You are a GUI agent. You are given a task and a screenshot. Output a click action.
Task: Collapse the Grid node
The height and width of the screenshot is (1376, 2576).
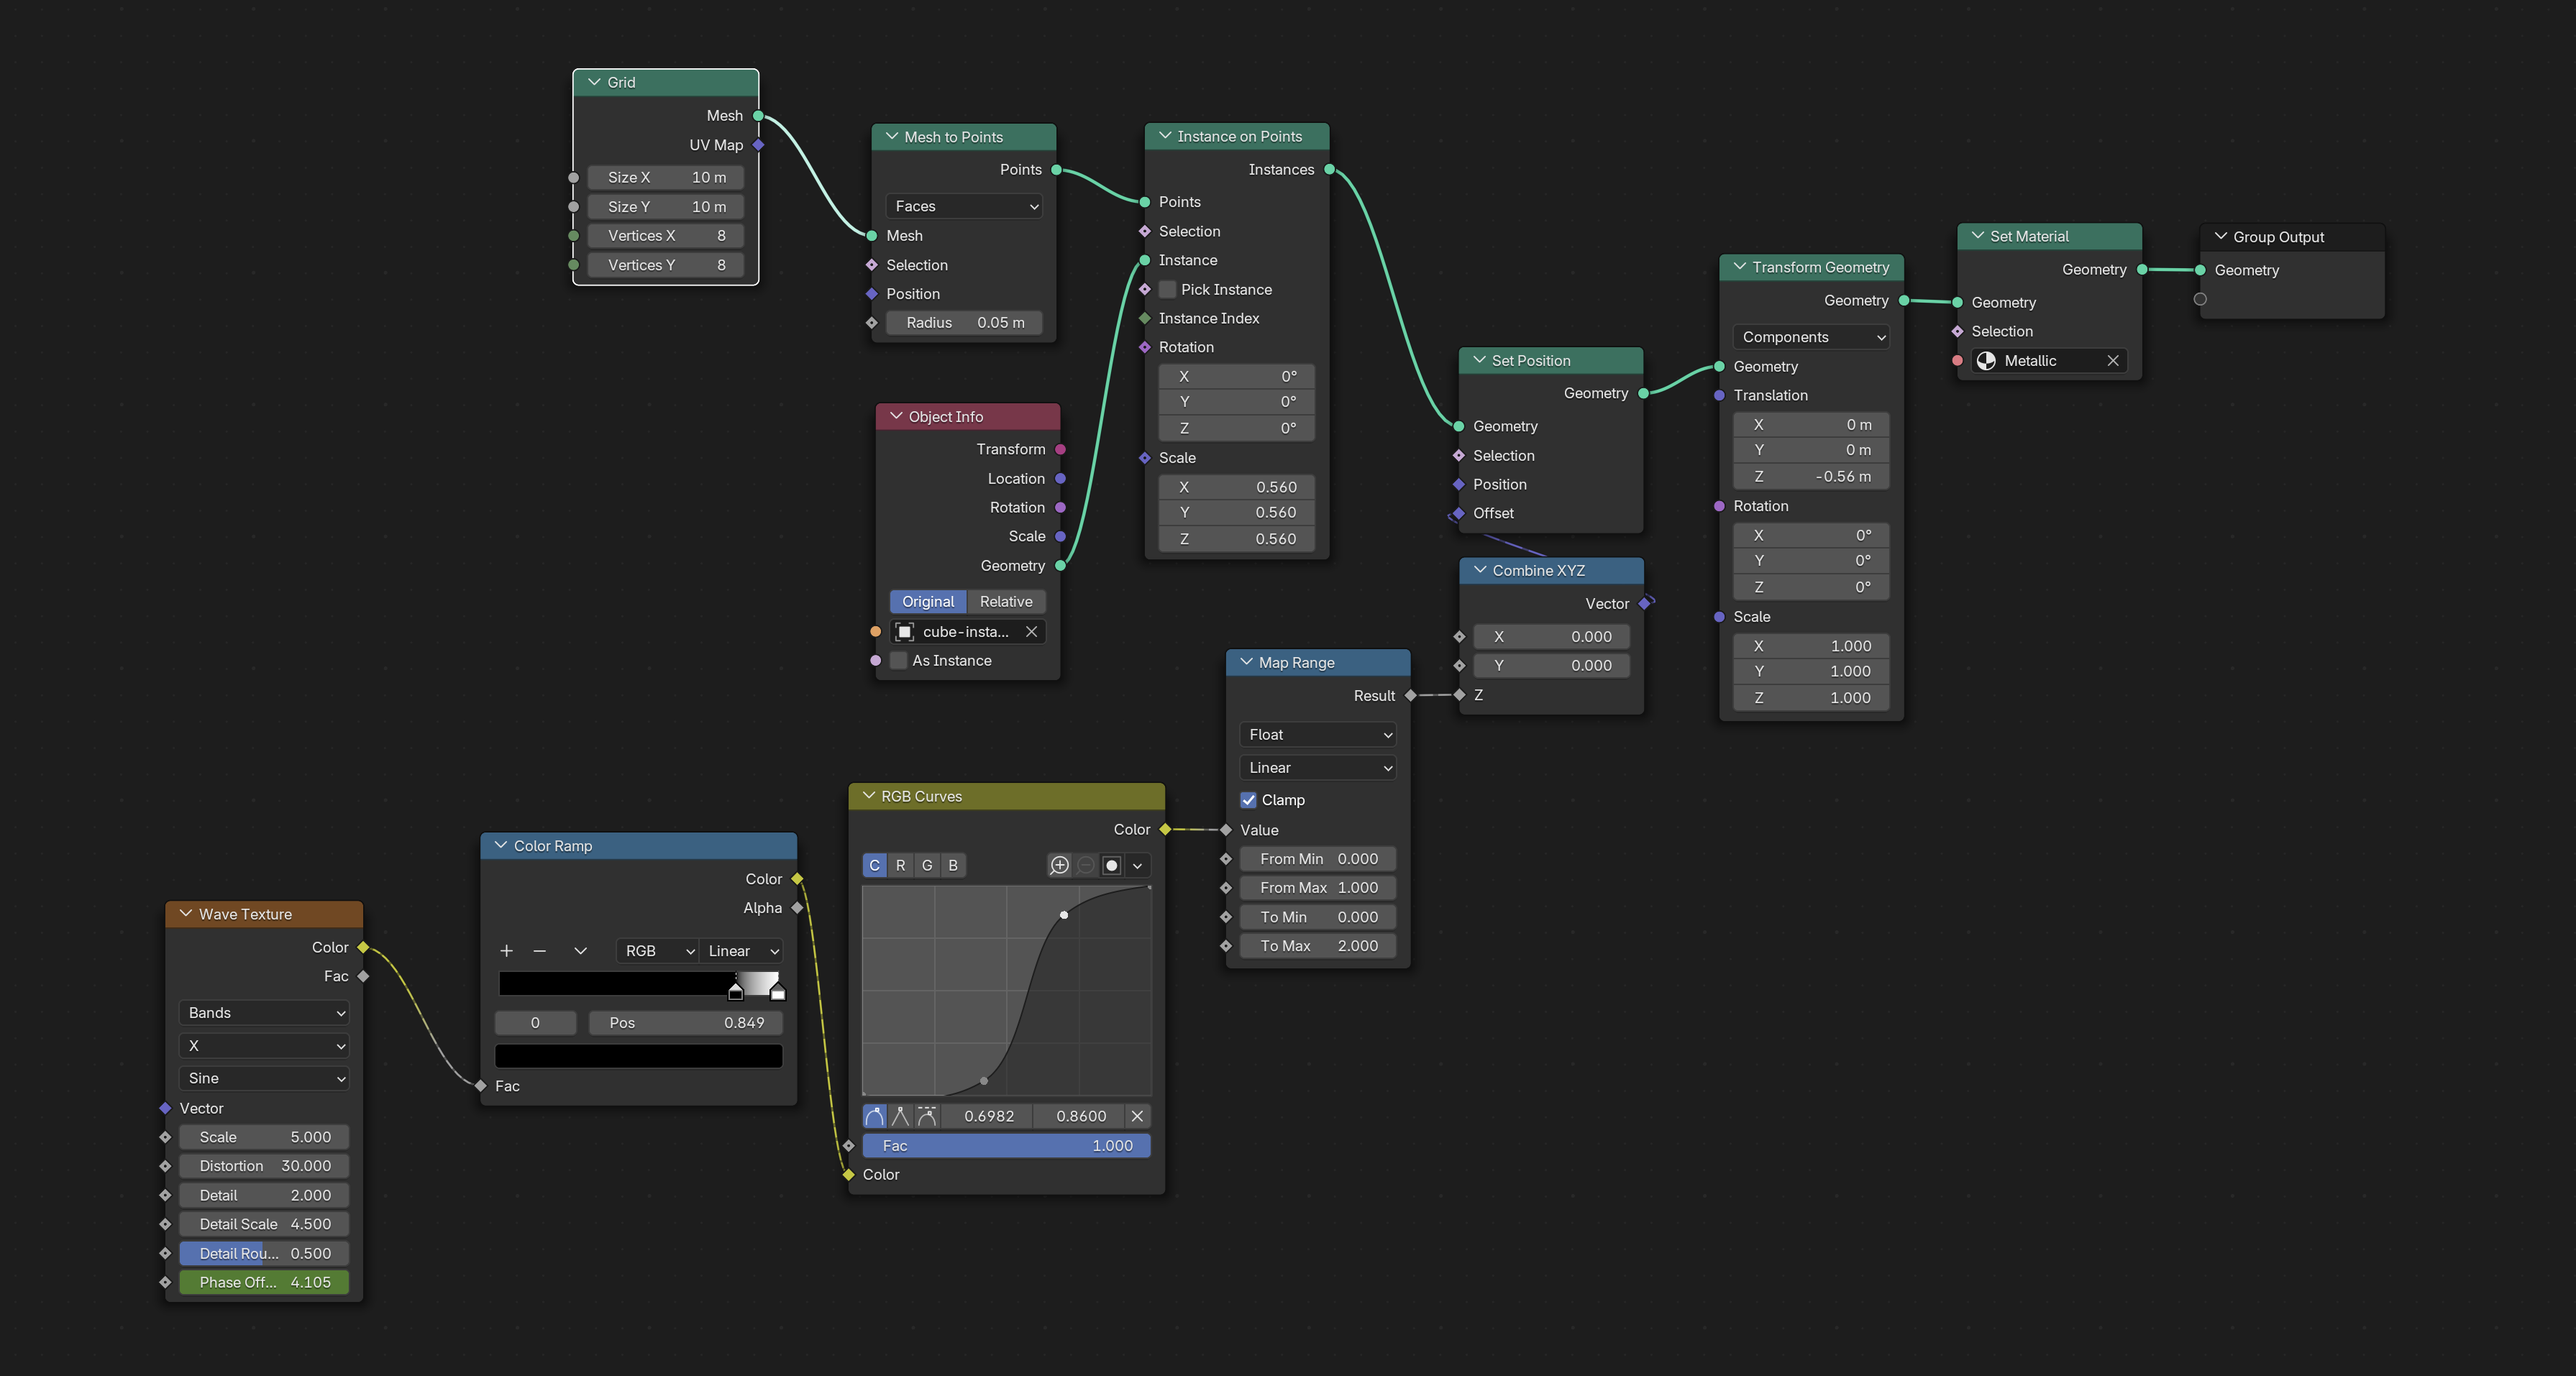tap(594, 82)
